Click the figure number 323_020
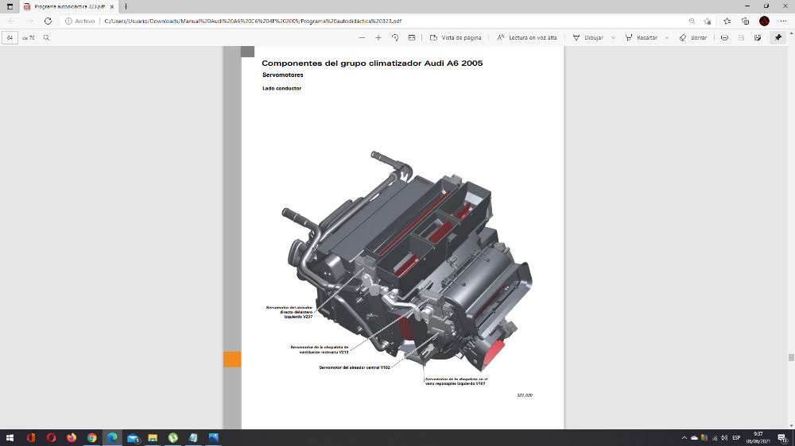795x446 pixels. coord(525,395)
